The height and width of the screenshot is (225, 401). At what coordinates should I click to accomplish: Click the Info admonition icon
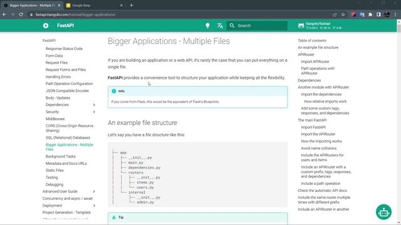[114, 91]
